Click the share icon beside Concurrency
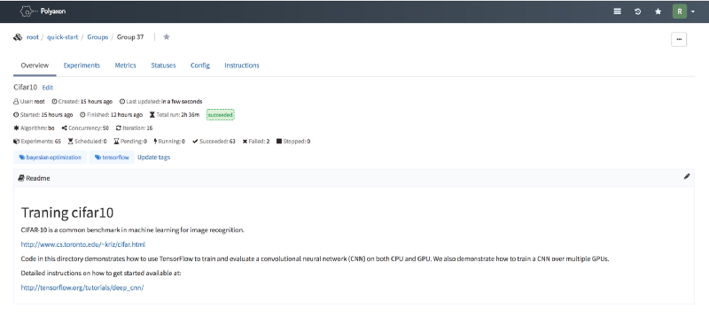Viewport: 709px width, 324px height. tap(64, 127)
